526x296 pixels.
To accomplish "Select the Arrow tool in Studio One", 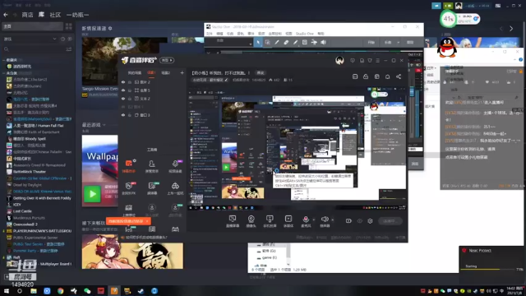I will [x=258, y=42].
